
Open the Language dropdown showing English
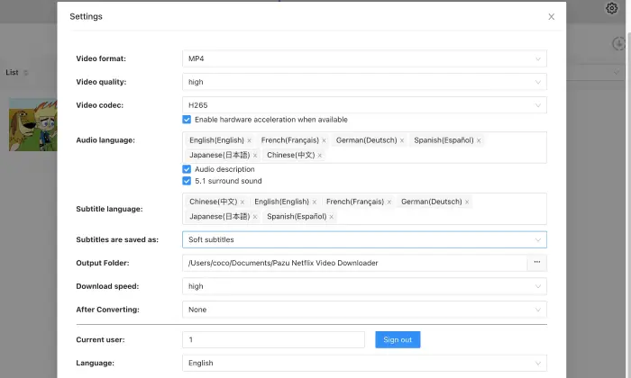364,363
